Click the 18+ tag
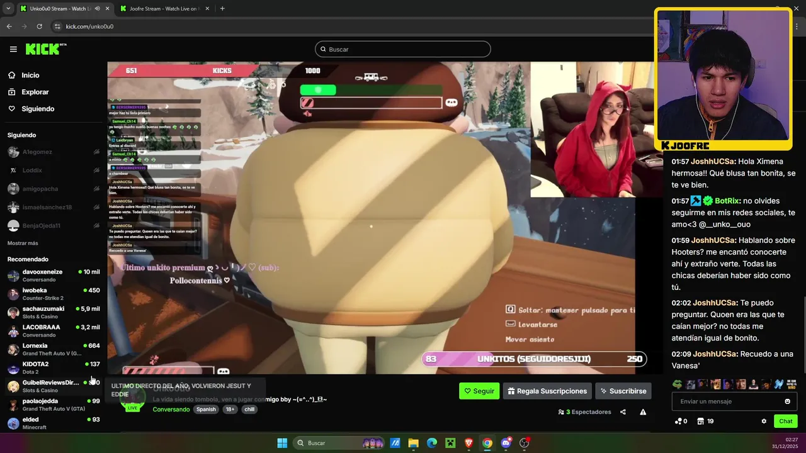 click(x=230, y=410)
